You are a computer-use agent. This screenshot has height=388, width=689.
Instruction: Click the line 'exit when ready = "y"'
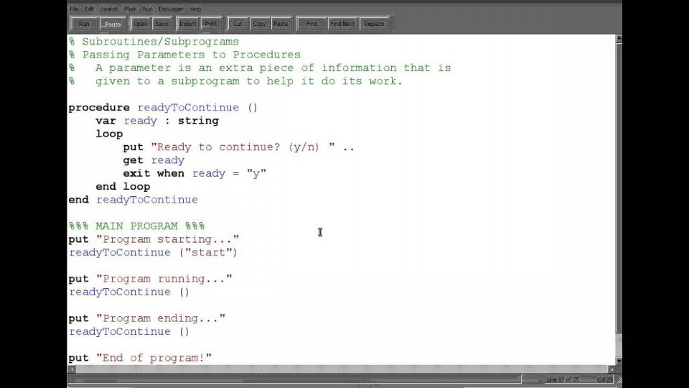194,174
